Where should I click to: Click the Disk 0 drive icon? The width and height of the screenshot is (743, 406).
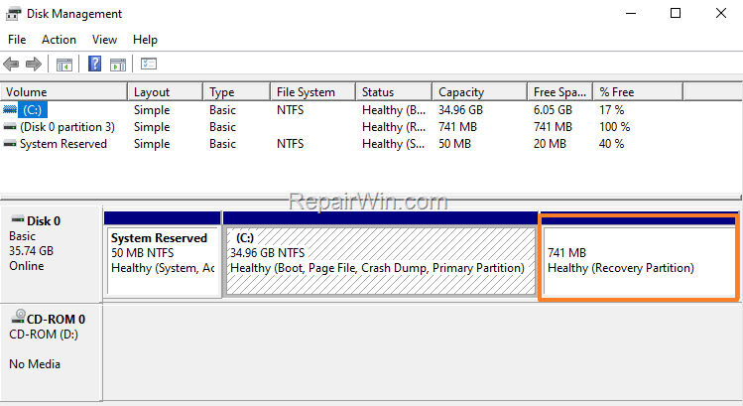(17, 220)
